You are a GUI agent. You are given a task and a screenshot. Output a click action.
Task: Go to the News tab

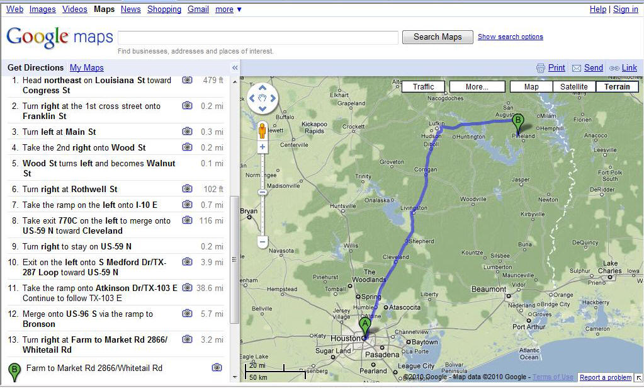(130, 9)
